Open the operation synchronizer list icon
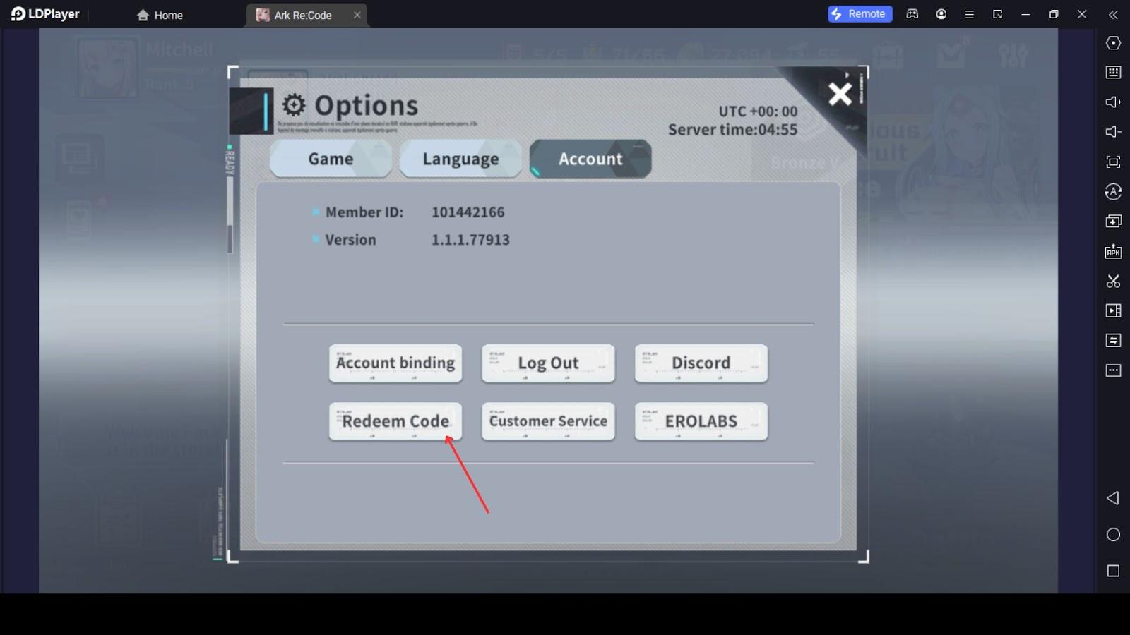This screenshot has height=635, width=1130. 1113,341
